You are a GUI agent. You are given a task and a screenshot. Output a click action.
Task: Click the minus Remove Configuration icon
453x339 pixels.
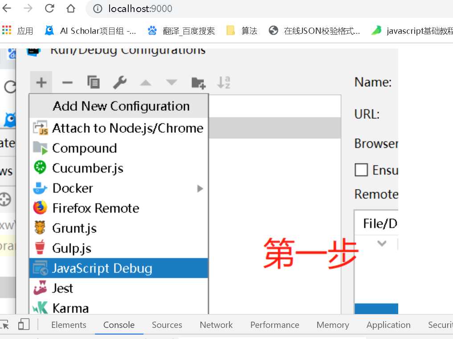pyautogui.click(x=67, y=82)
